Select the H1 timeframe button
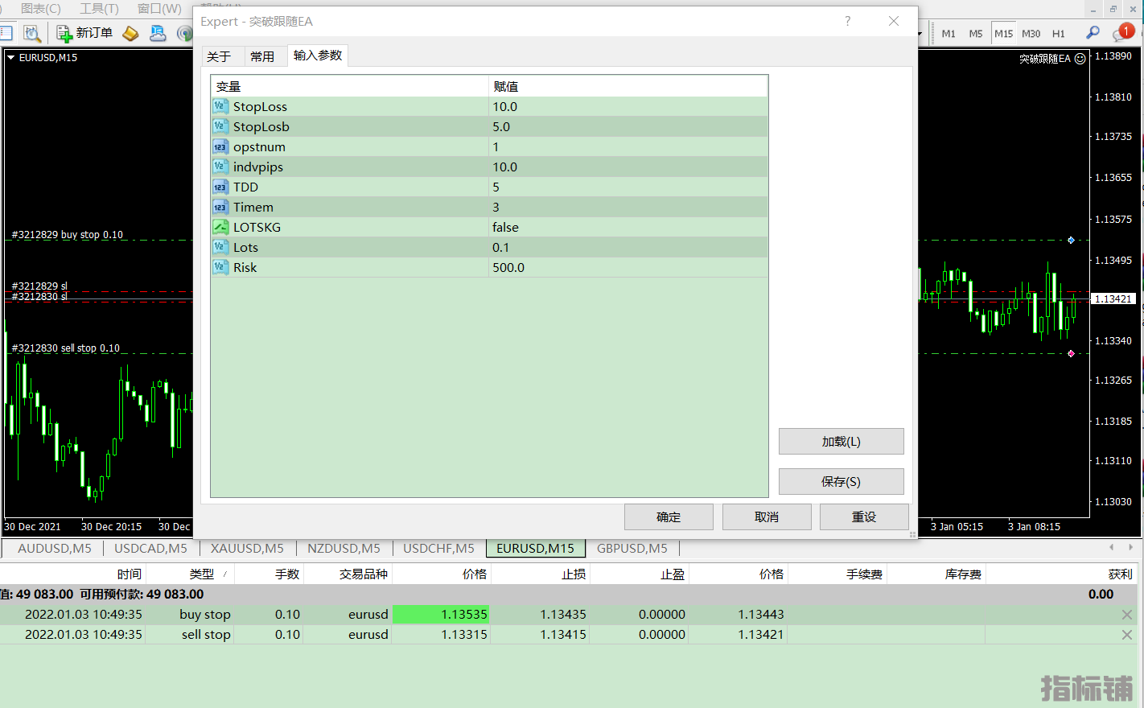 [1058, 34]
